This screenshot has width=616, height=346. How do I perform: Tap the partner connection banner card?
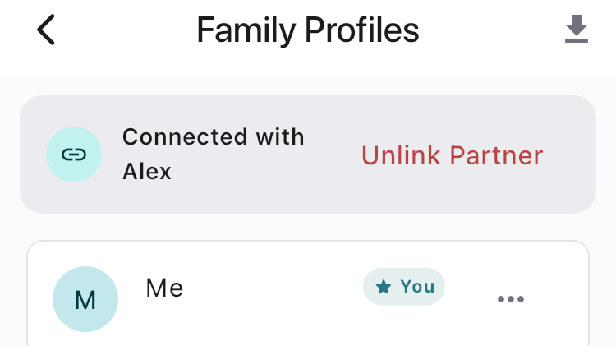coord(308,155)
